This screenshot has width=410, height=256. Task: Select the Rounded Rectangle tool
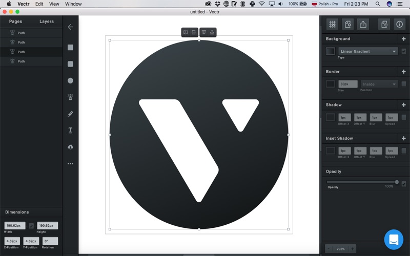[70, 64]
